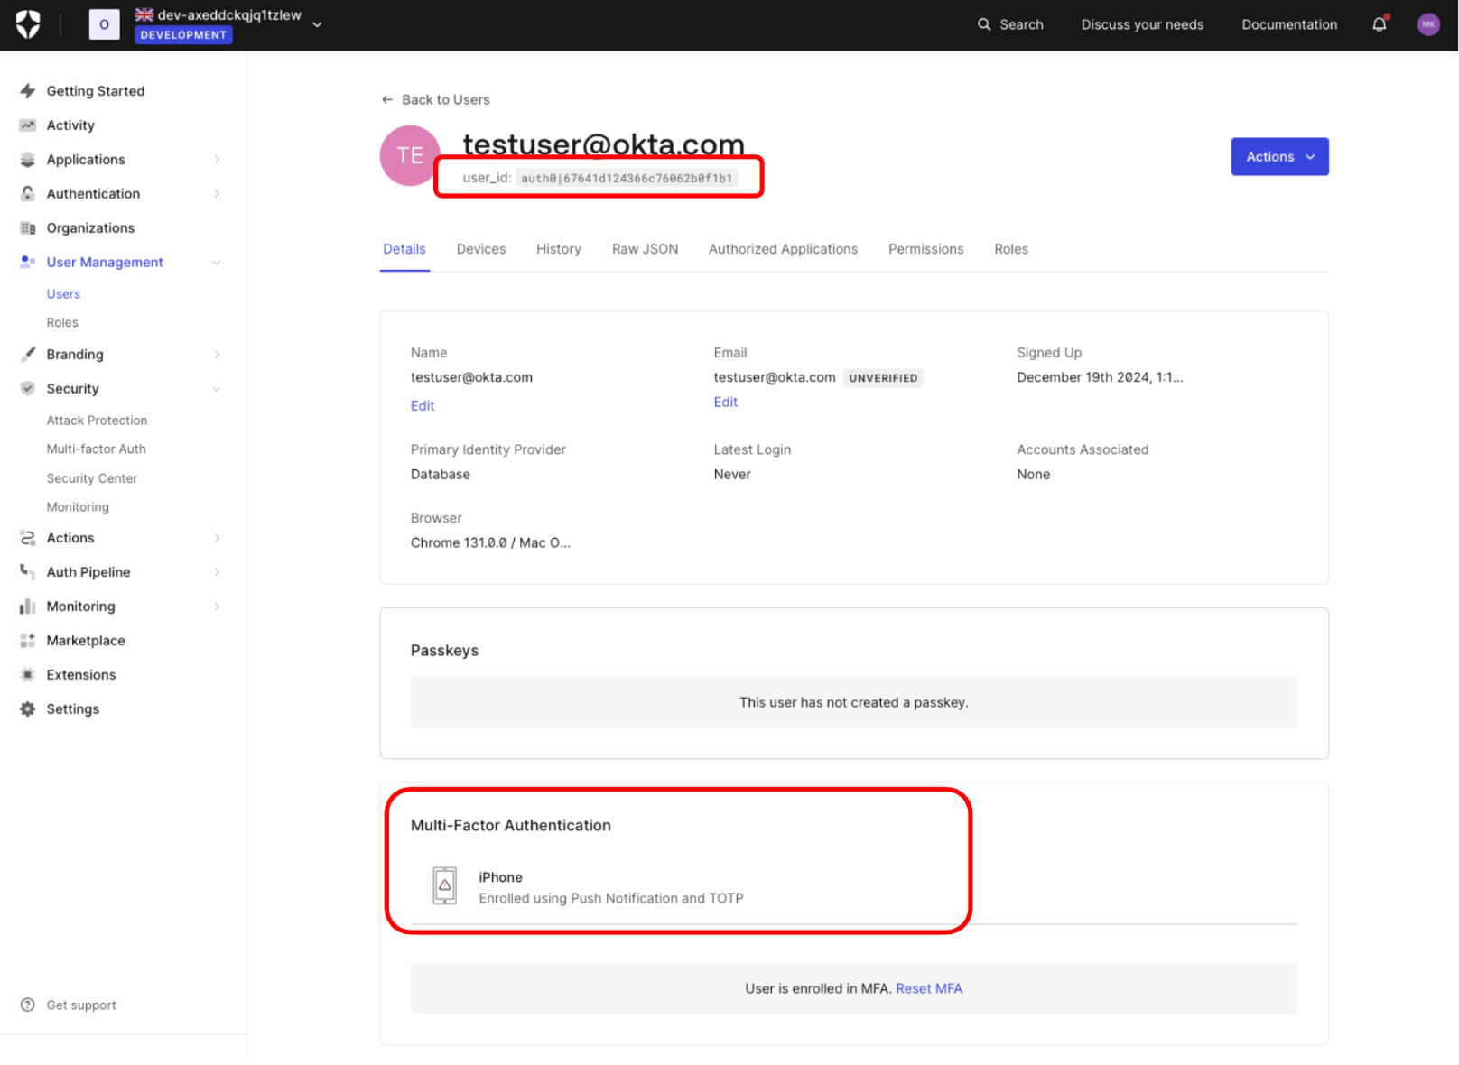Open the Raw JSON tab
This screenshot has width=1459, height=1065.
pyautogui.click(x=645, y=249)
